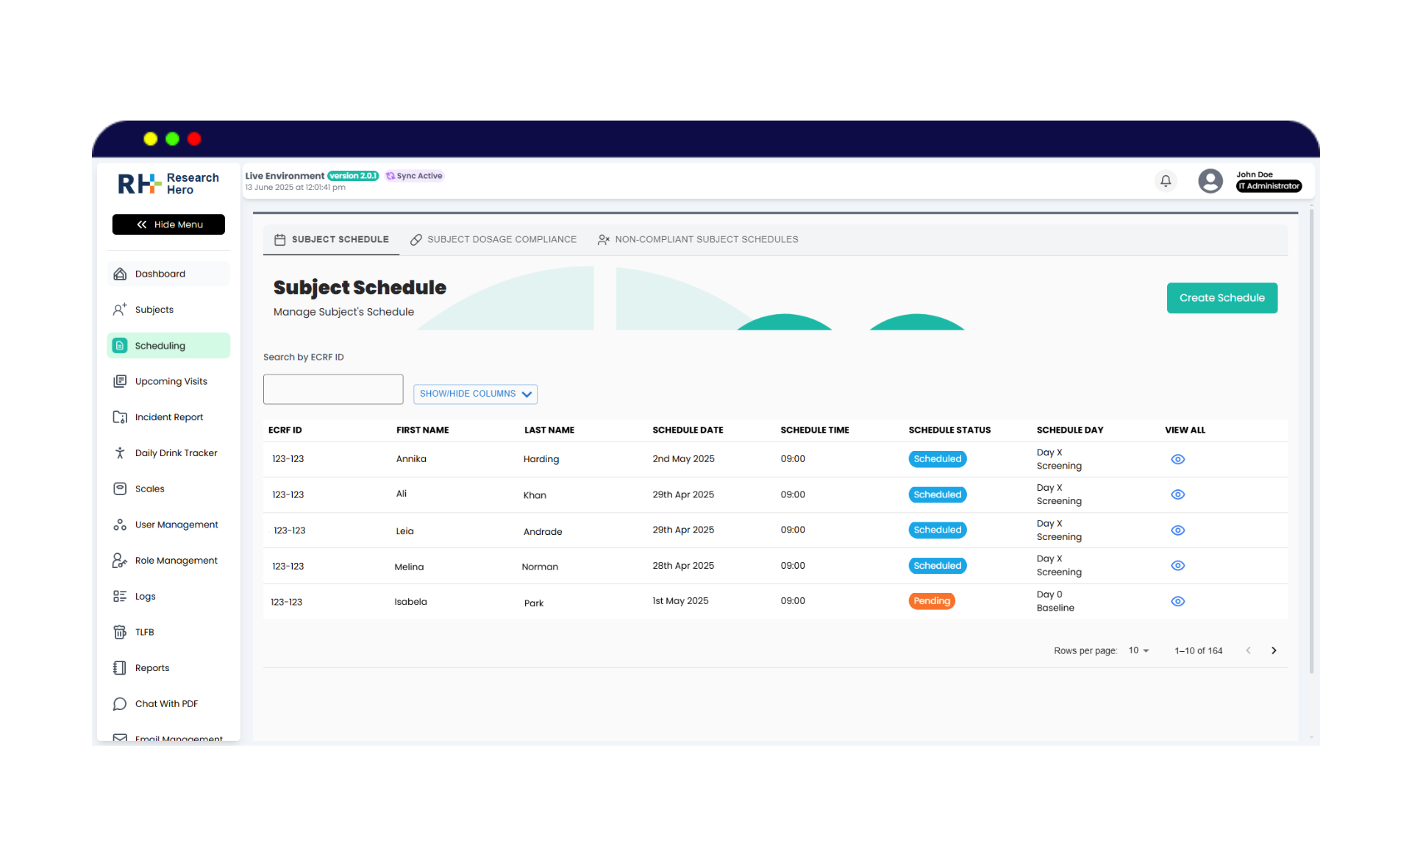Click the person icon on Non-Compliant tab

coord(604,240)
